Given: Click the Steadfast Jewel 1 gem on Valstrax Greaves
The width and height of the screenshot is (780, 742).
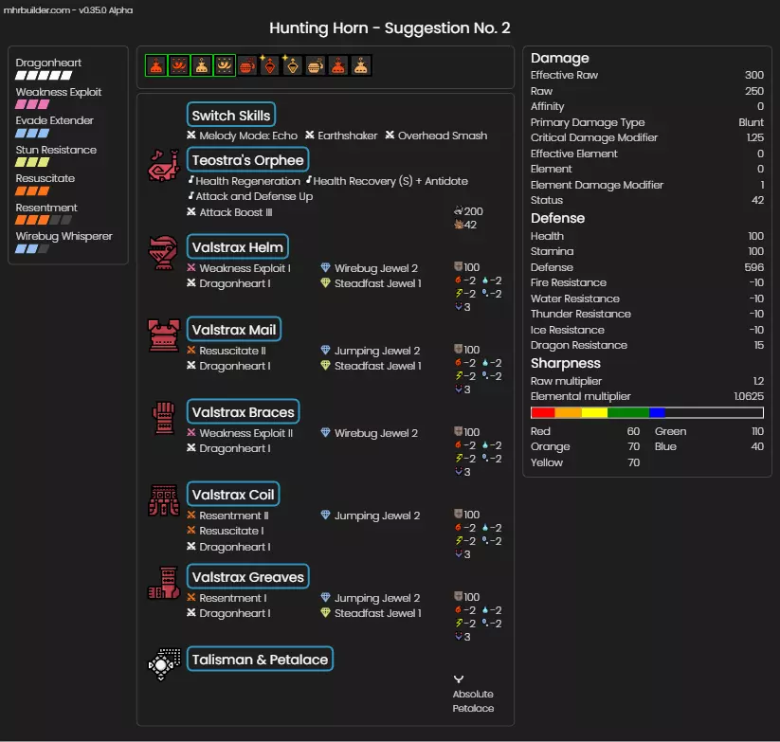Looking at the screenshot, I should tap(325, 613).
